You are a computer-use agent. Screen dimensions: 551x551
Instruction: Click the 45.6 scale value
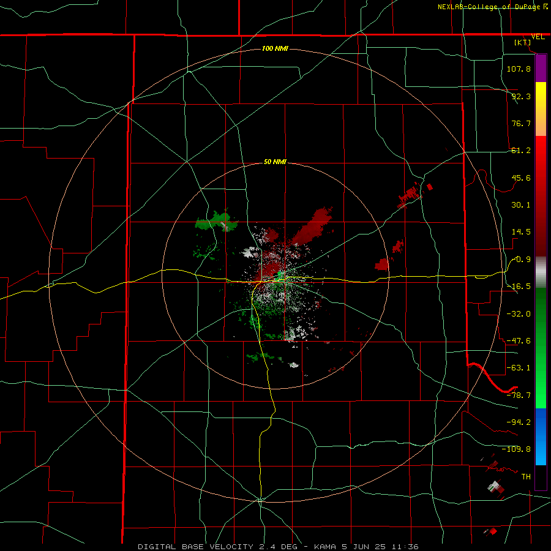point(521,178)
